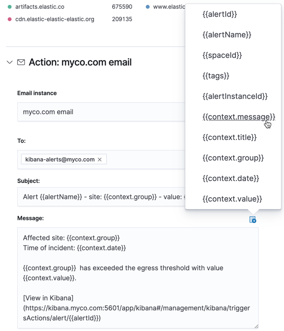284x331 pixels.
Task: Choose the {{tags}} variable
Action: tap(216, 75)
